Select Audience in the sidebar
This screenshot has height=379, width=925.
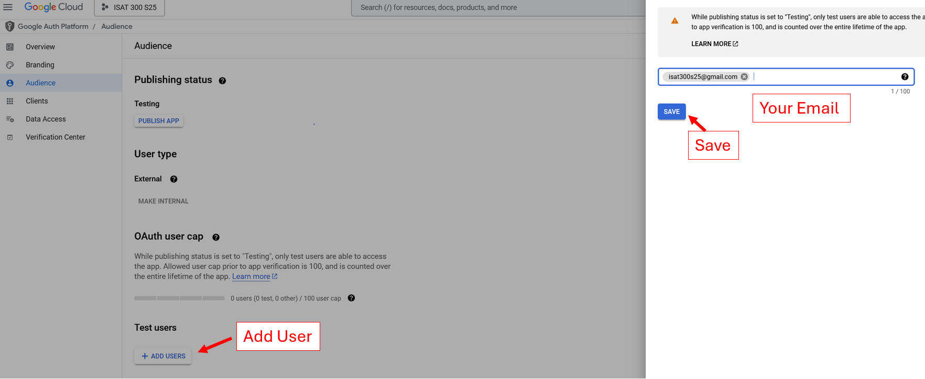pos(61,83)
